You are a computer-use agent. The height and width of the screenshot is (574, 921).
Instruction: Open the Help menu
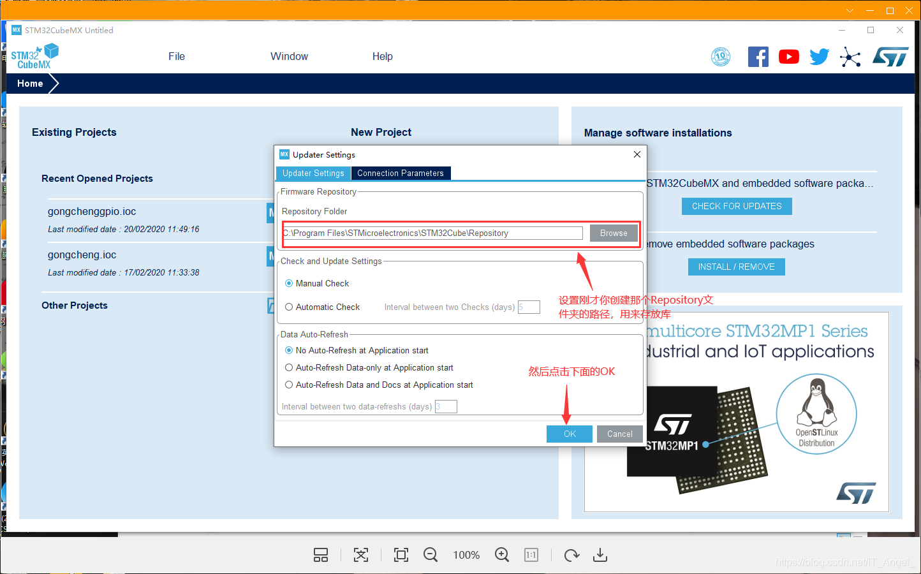[x=383, y=56]
